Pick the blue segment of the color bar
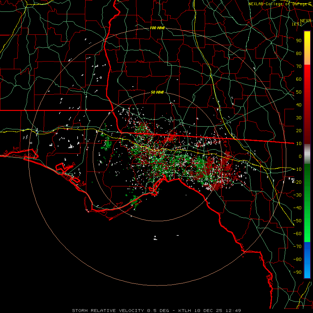313x313 pixels. [x=307, y=260]
